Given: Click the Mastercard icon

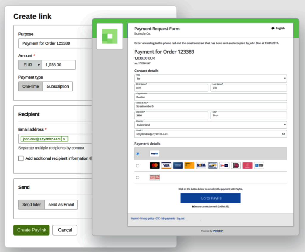Looking at the screenshot, I should (x=155, y=165).
